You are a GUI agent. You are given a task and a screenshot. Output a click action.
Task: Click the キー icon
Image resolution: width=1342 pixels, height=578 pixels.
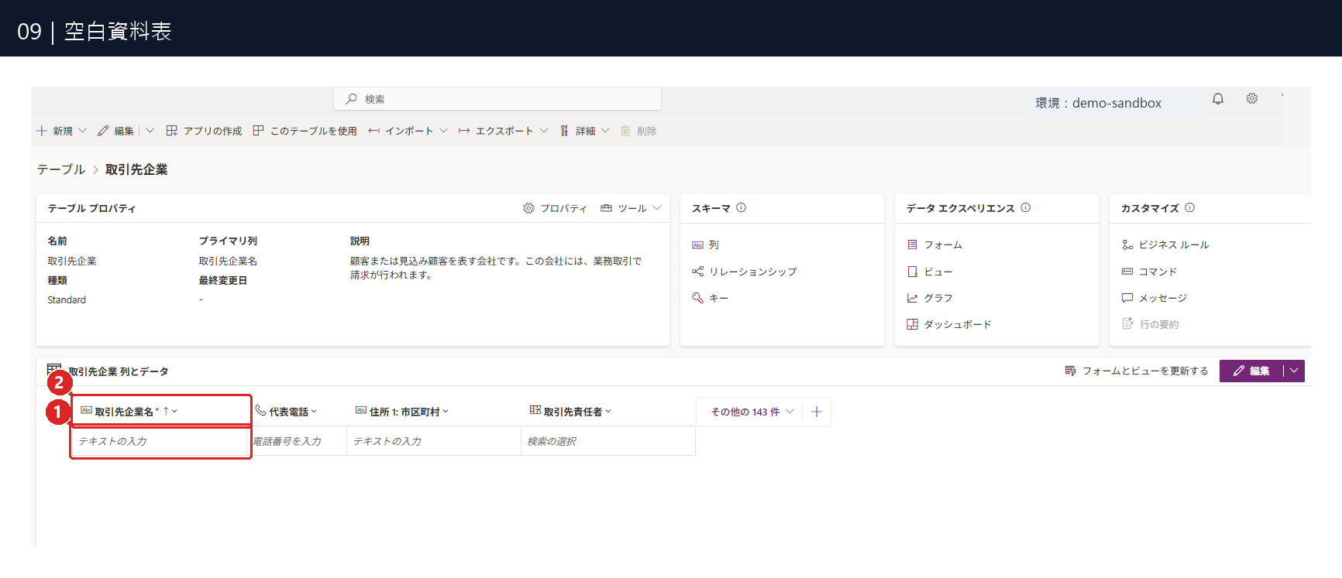pyautogui.click(x=698, y=298)
